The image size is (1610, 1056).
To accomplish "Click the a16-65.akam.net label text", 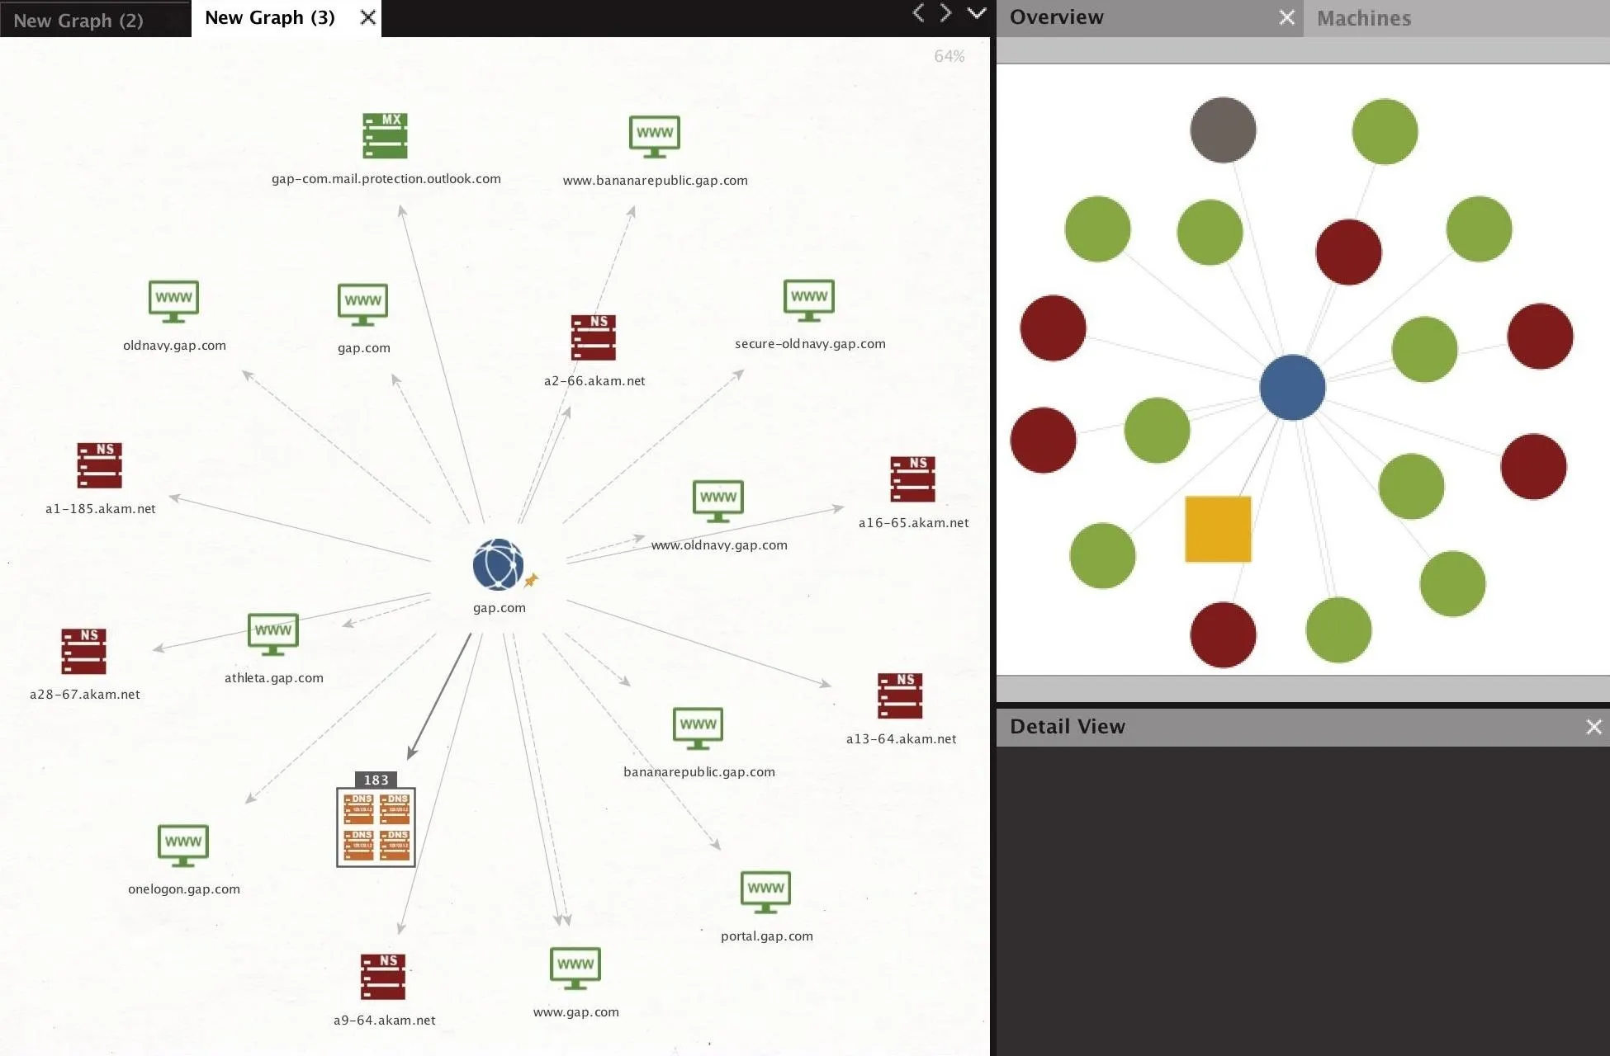I will pyautogui.click(x=913, y=523).
